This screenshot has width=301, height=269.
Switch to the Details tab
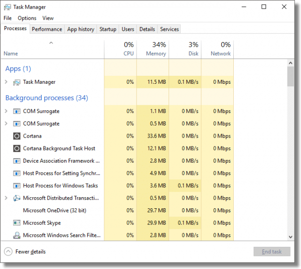tap(147, 29)
